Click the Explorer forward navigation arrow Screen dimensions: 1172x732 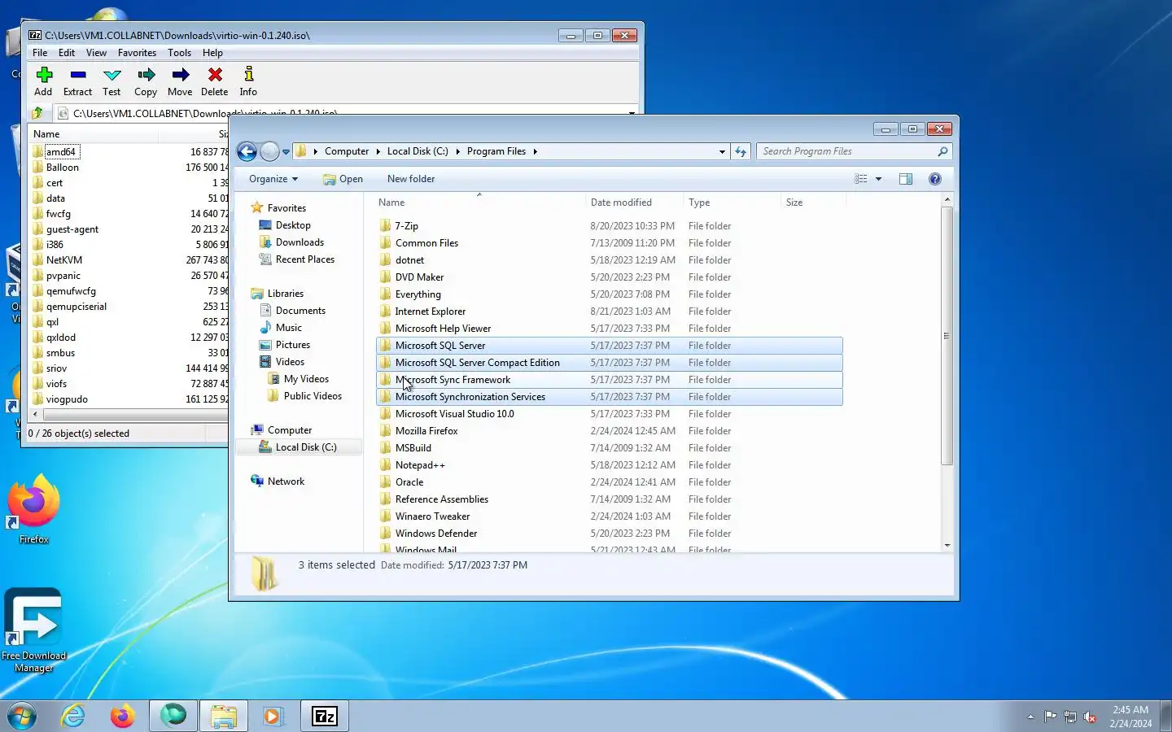(269, 151)
